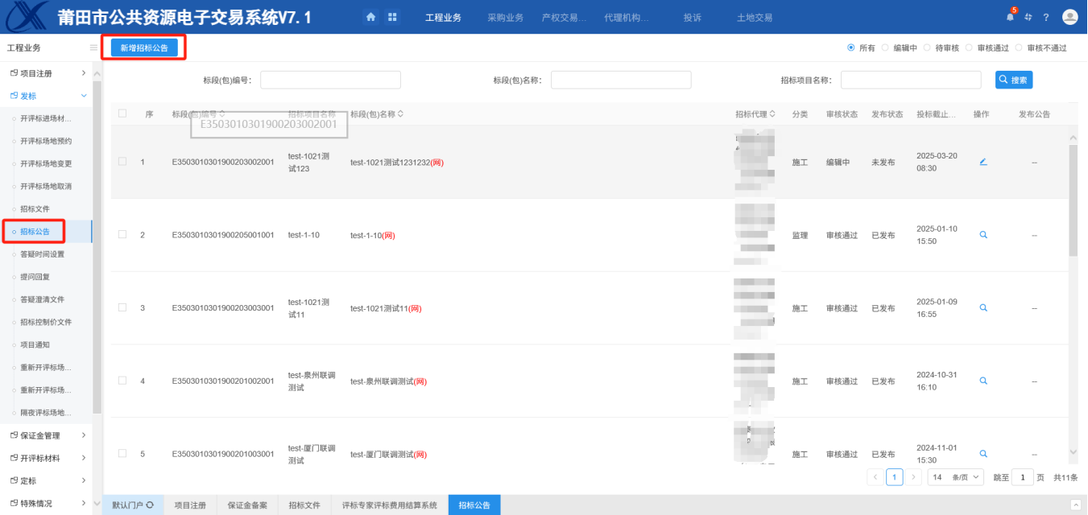Viewport: 1088px width, 515px height.
Task: Open the 14 条/页 page size dropdown
Action: [955, 477]
